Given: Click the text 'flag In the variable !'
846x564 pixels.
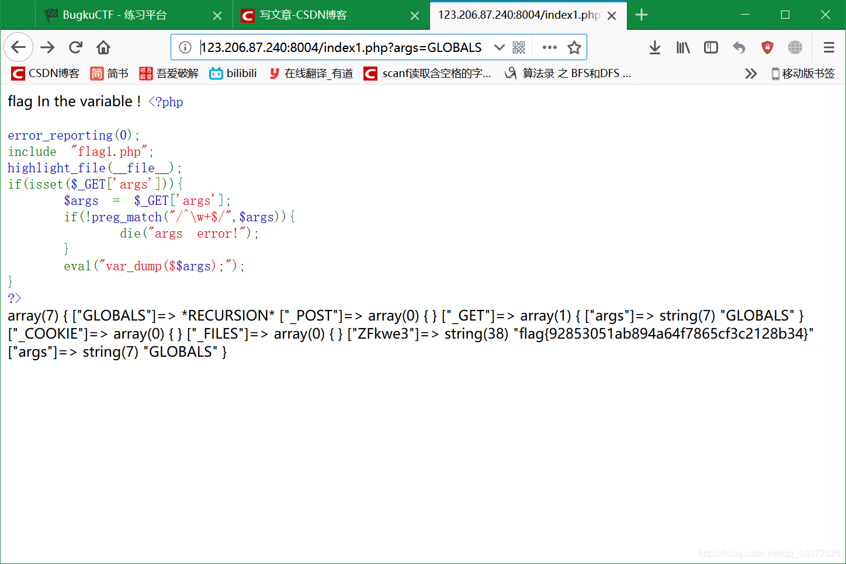Looking at the screenshot, I should [x=74, y=101].
